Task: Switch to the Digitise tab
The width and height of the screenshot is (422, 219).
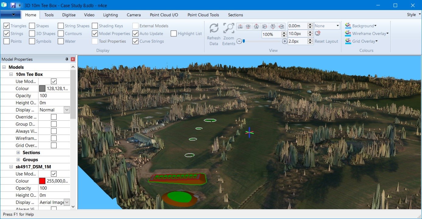Action: coord(69,15)
